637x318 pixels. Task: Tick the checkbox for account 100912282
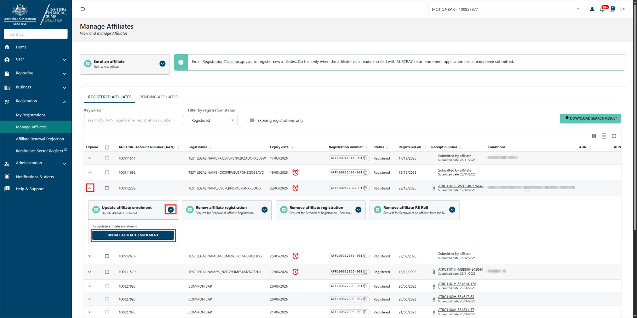pos(107,188)
